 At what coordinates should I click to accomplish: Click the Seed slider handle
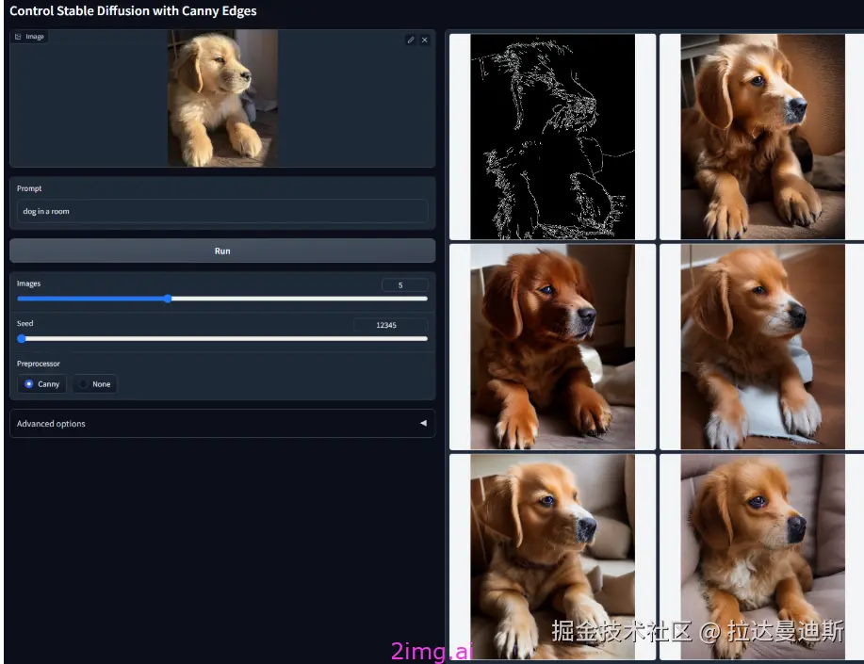coord(22,339)
